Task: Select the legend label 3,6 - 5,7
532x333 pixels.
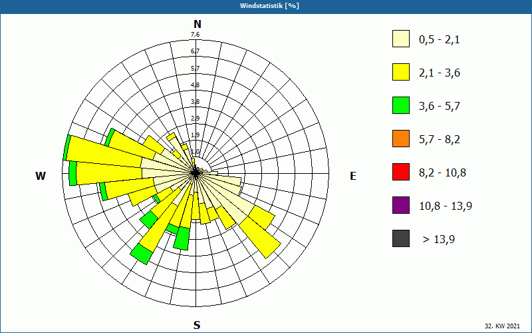Action: pyautogui.click(x=440, y=107)
